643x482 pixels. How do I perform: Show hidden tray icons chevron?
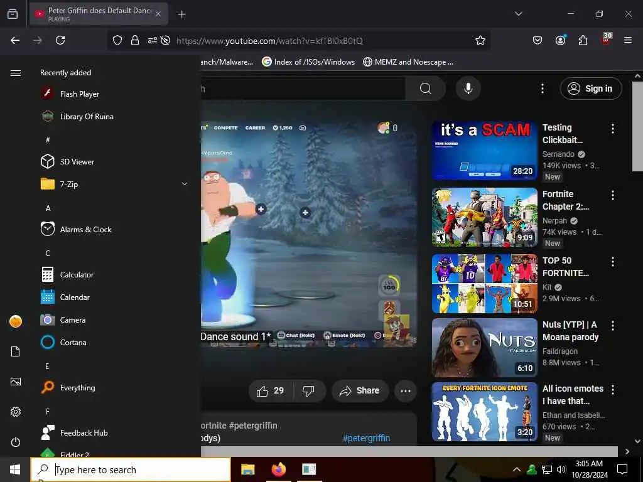point(517,469)
